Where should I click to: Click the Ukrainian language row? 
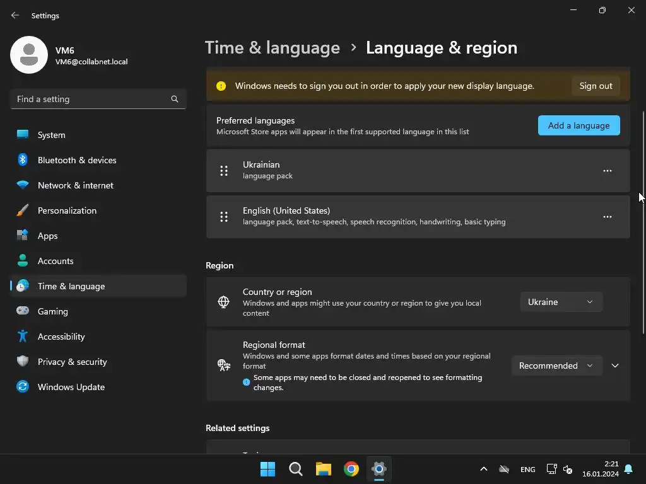418,170
